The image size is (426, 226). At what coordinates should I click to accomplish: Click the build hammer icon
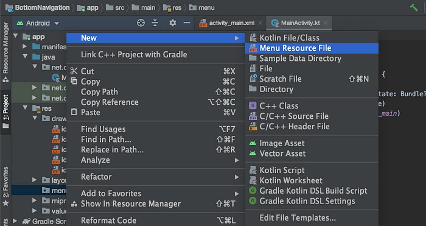pos(414,7)
